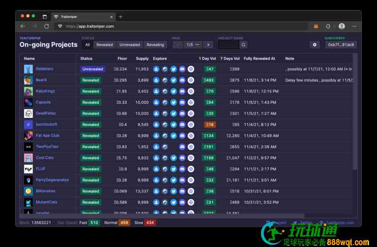Open the Fat Ape Club project link

48,135
